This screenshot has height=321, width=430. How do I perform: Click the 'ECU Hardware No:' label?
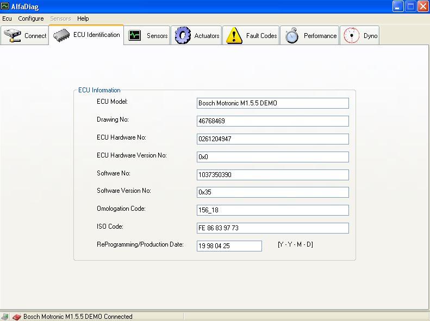point(121,137)
